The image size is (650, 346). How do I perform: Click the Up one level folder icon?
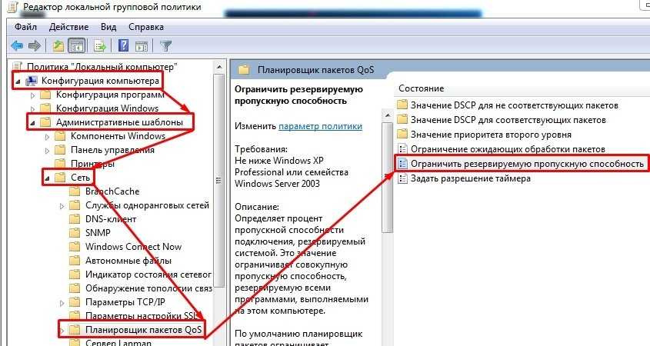(x=58, y=45)
